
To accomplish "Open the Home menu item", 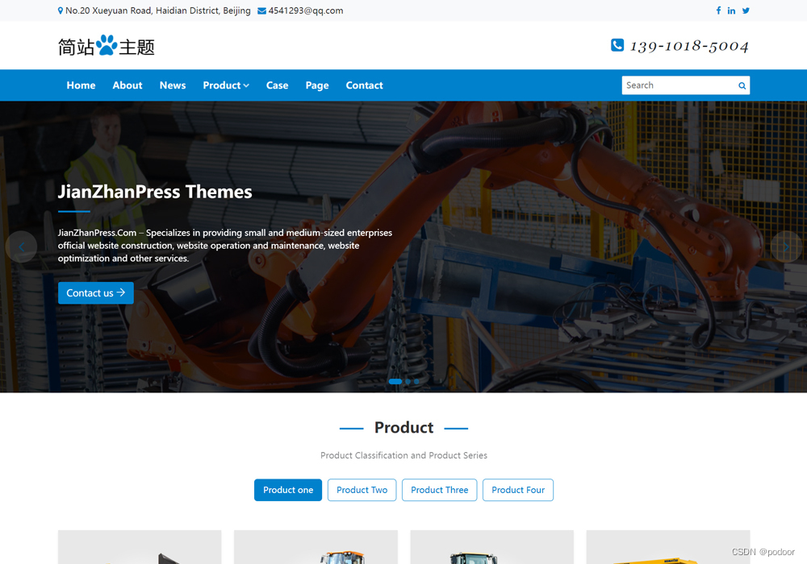I will click(x=81, y=85).
